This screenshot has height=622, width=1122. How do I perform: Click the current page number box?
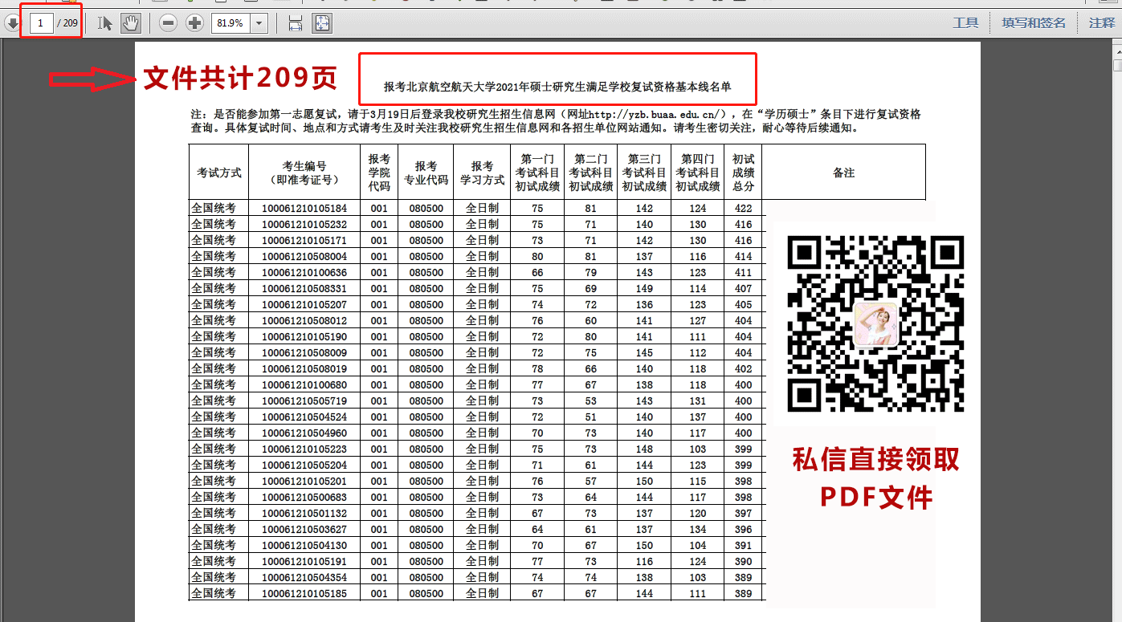tap(41, 23)
